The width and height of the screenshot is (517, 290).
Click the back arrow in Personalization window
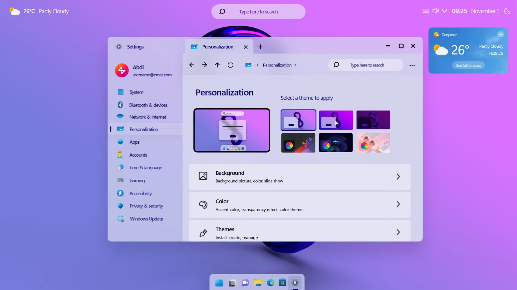click(x=191, y=65)
